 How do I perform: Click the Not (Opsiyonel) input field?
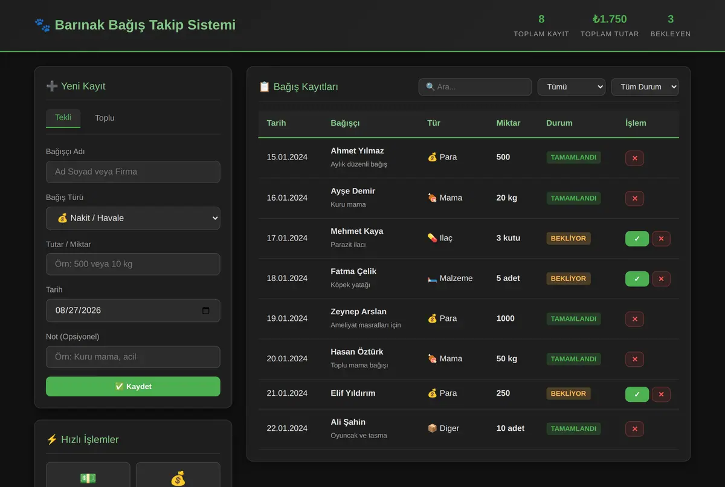point(133,357)
